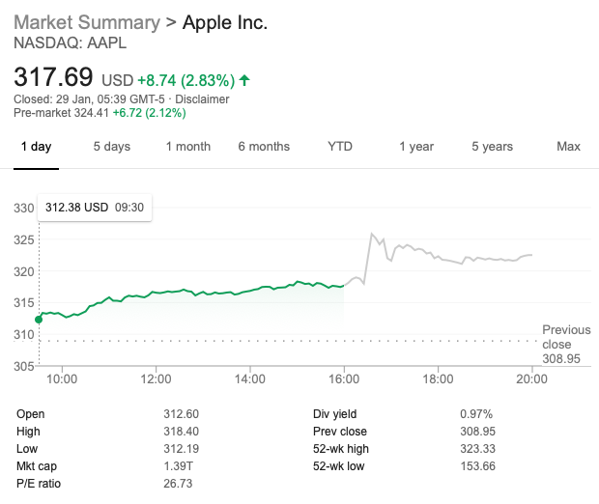Select the YTD tab
The width and height of the screenshot is (599, 504).
pos(340,147)
